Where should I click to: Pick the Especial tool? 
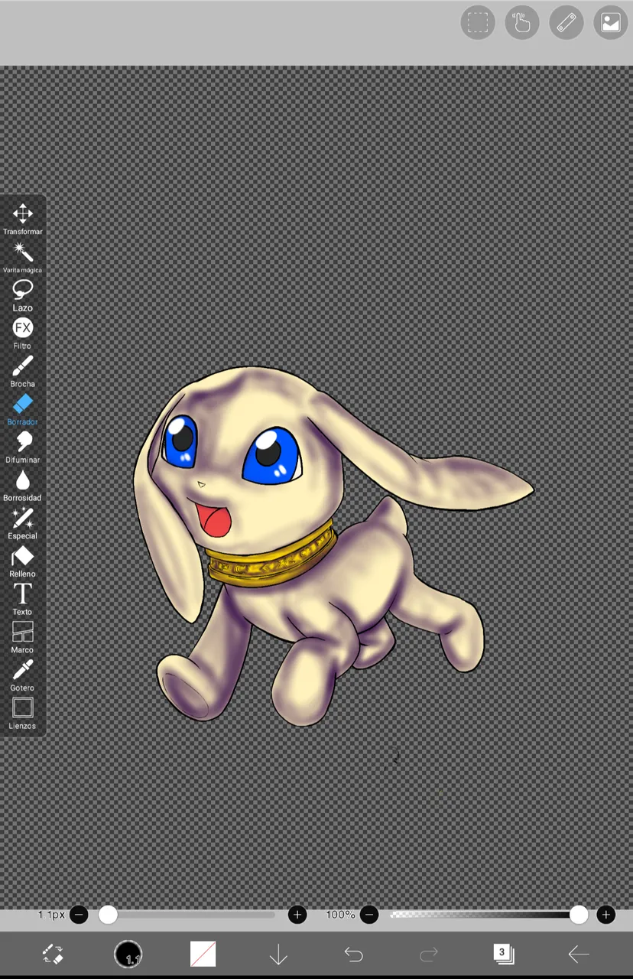22,523
